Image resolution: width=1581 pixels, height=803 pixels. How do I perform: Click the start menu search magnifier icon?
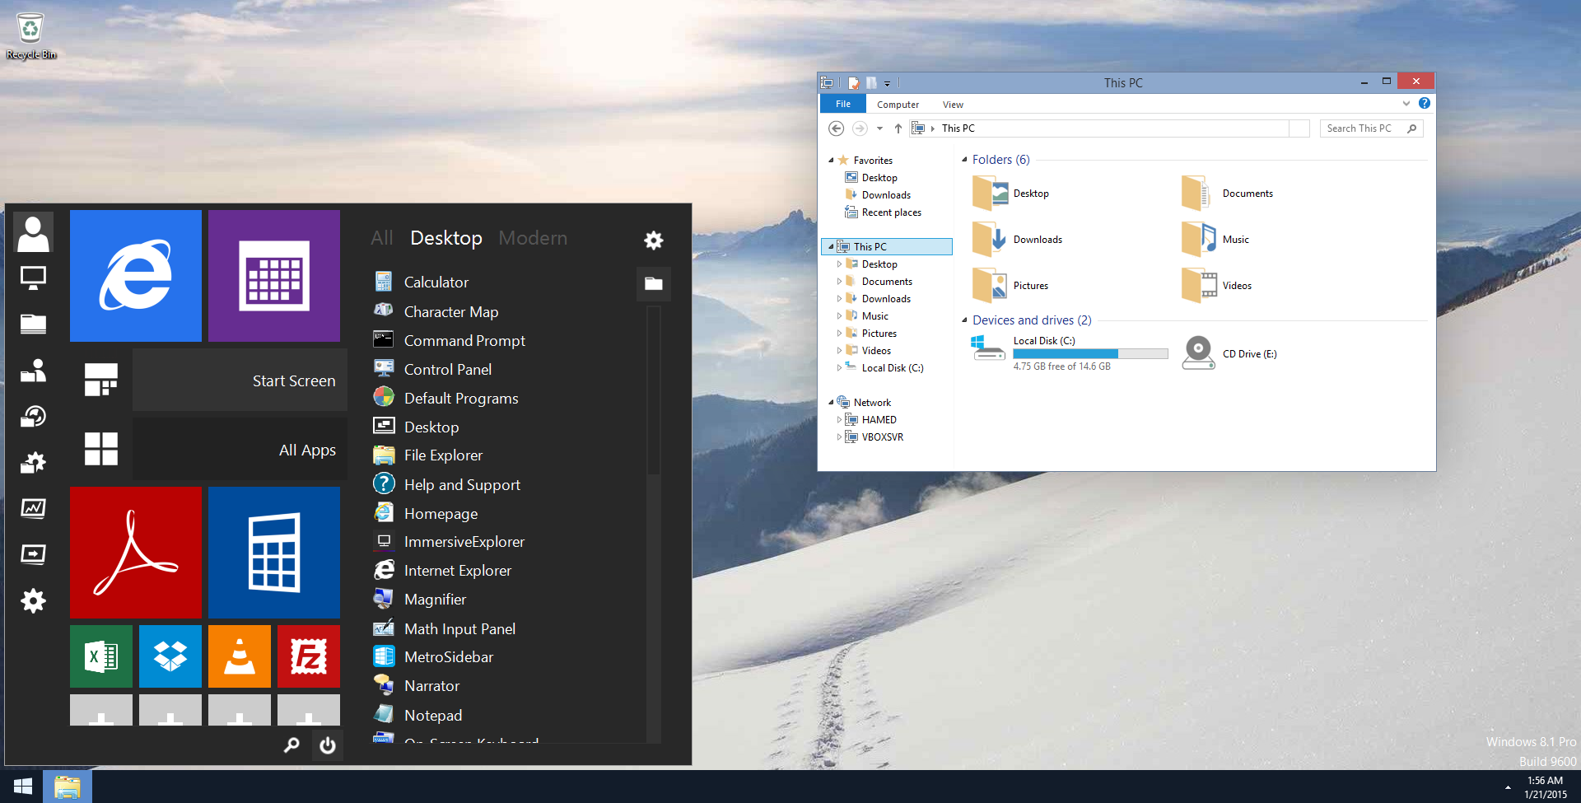click(291, 745)
